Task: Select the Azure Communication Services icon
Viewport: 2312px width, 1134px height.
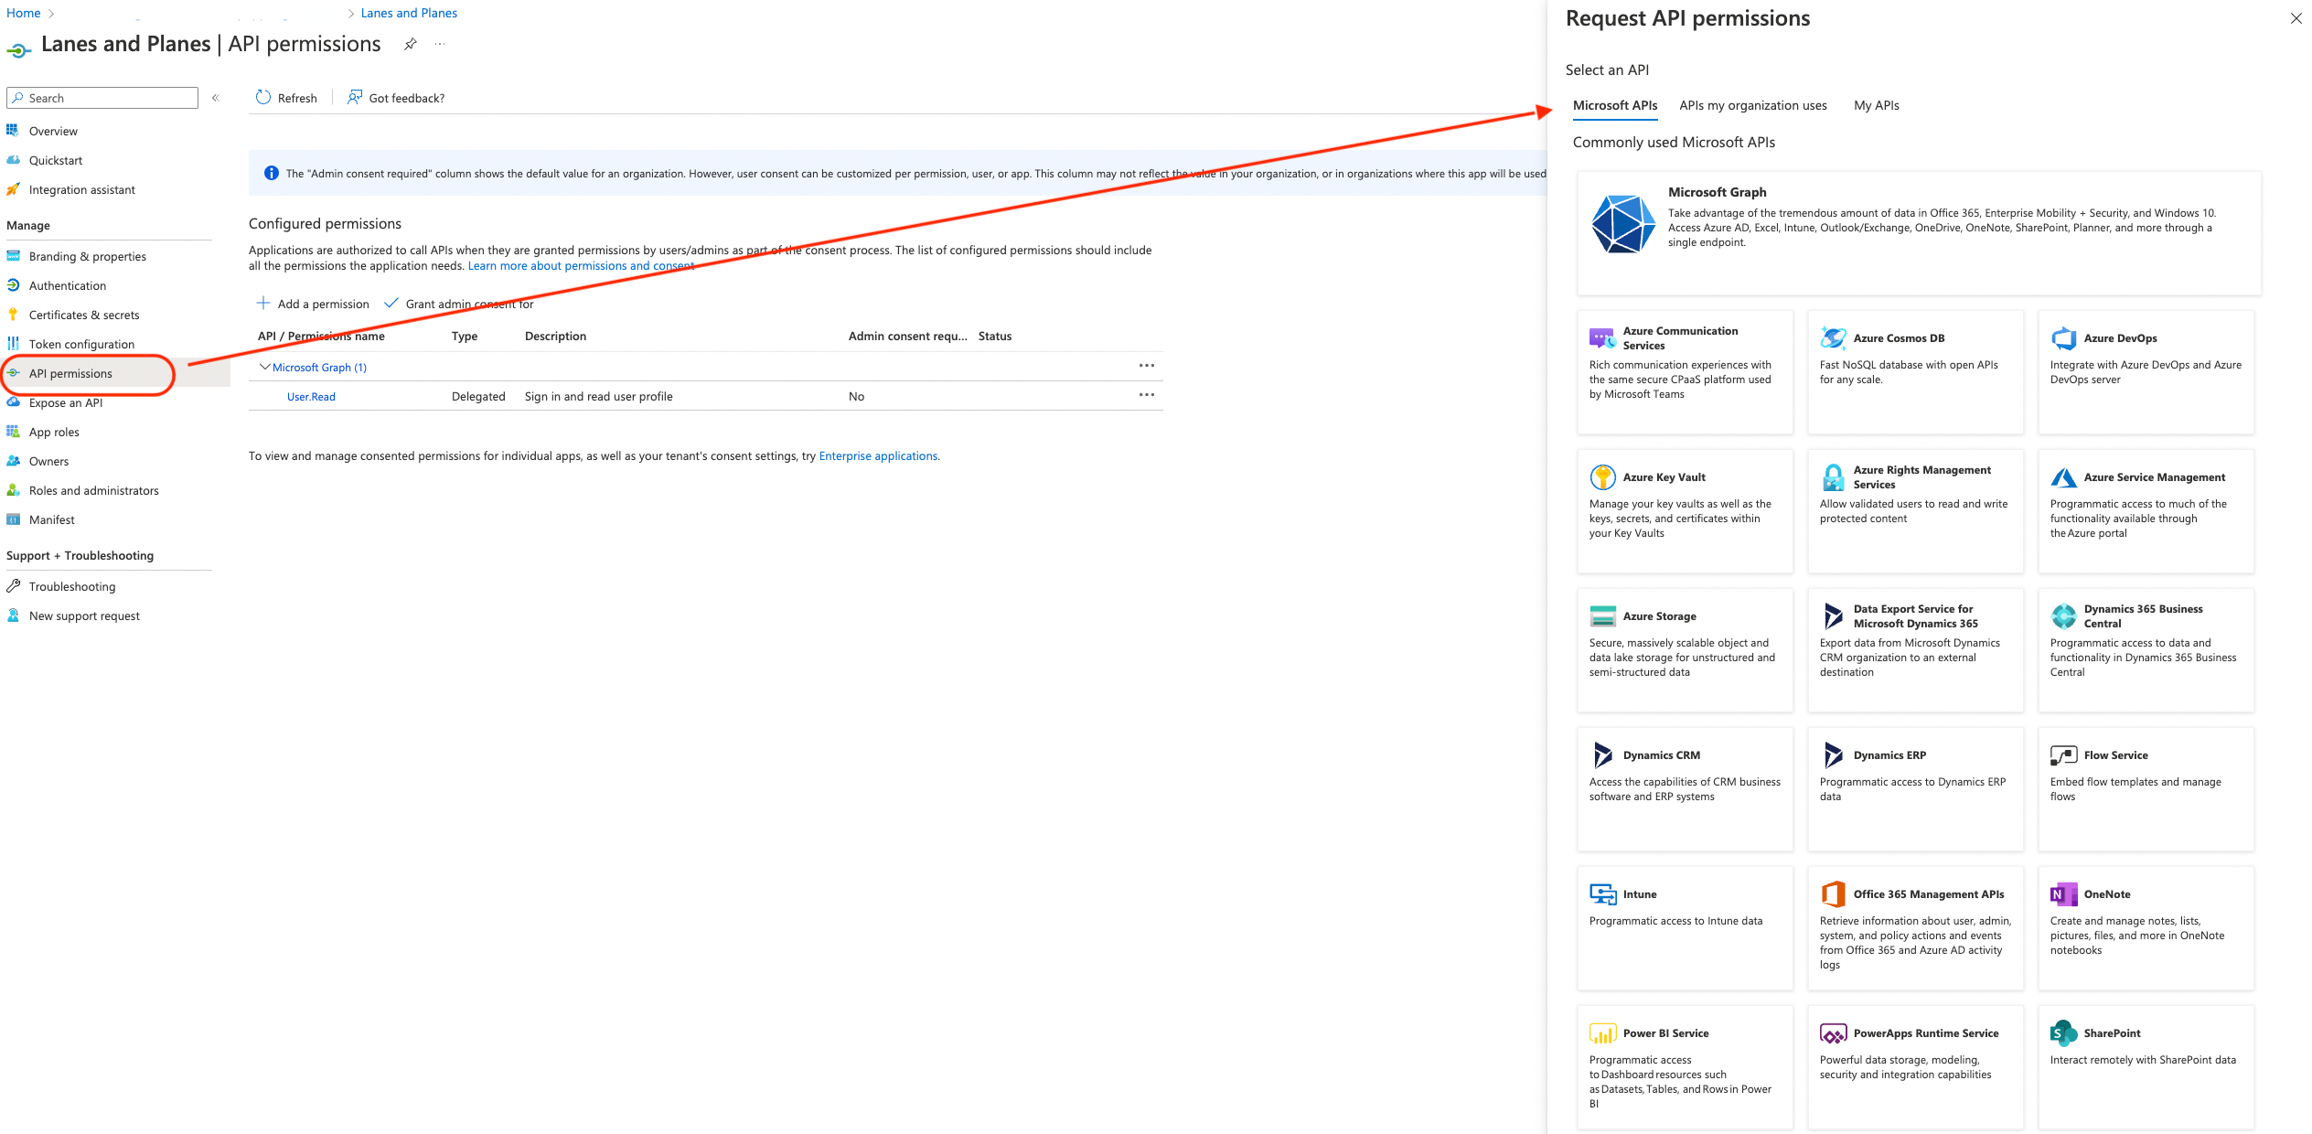Action: pos(1602,338)
